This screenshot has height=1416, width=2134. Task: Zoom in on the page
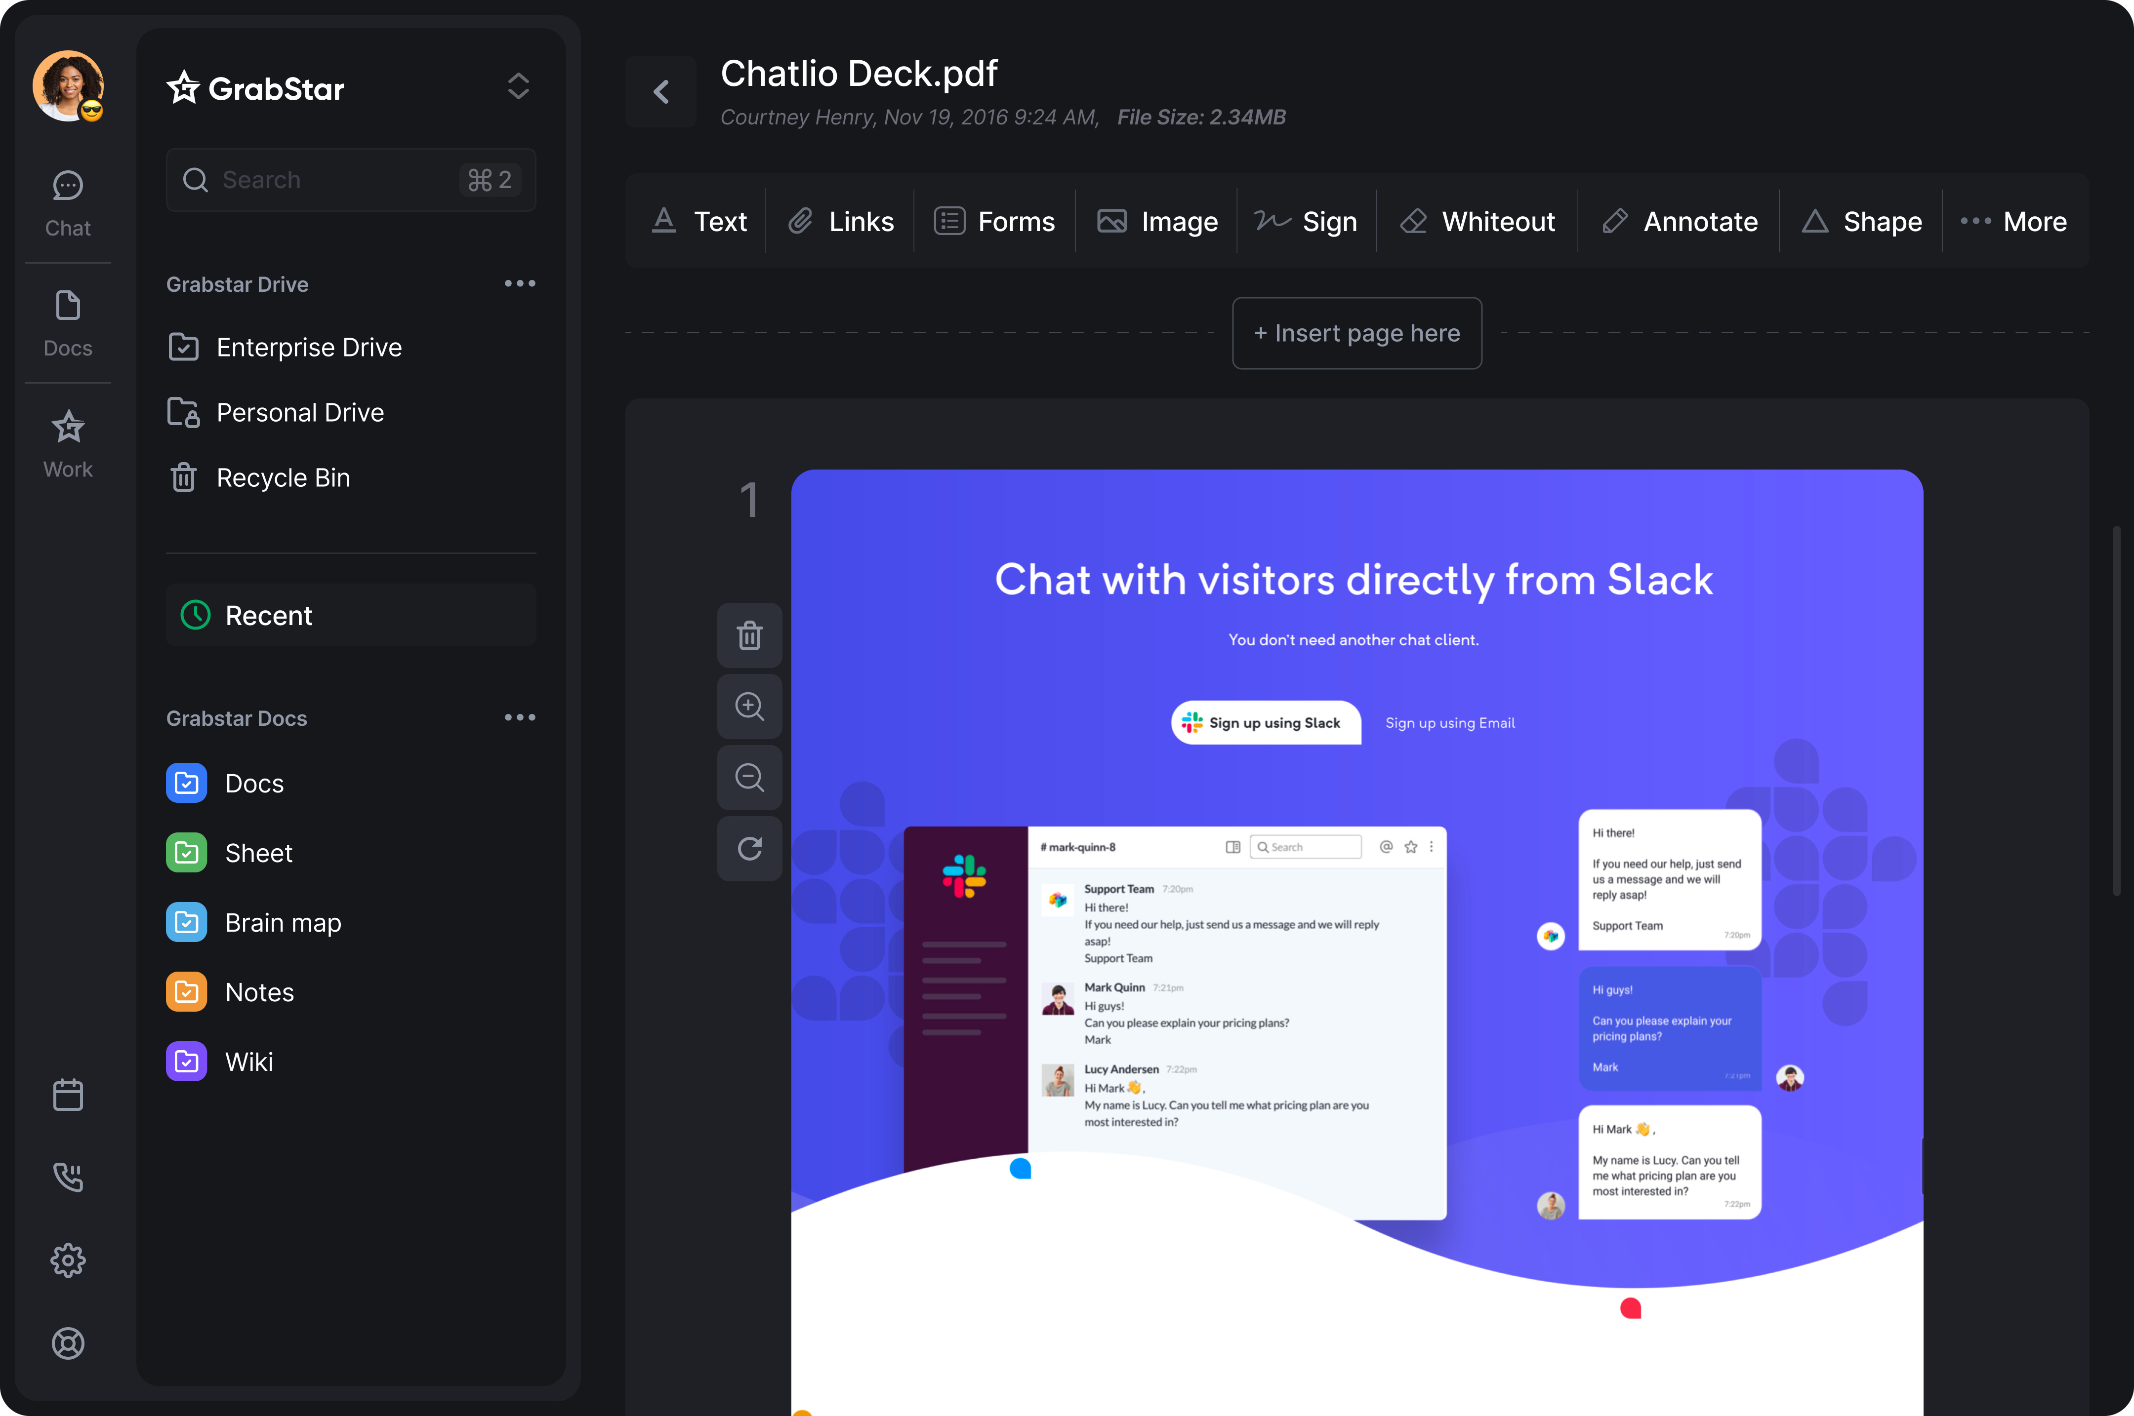(750, 706)
